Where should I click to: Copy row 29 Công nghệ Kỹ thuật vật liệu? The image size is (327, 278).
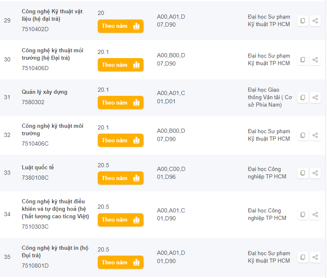[x=302, y=21]
